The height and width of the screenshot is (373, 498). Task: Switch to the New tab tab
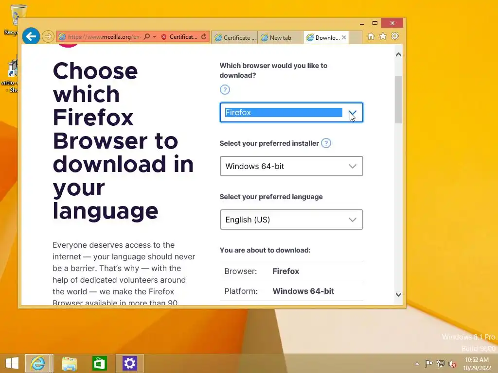[280, 37]
